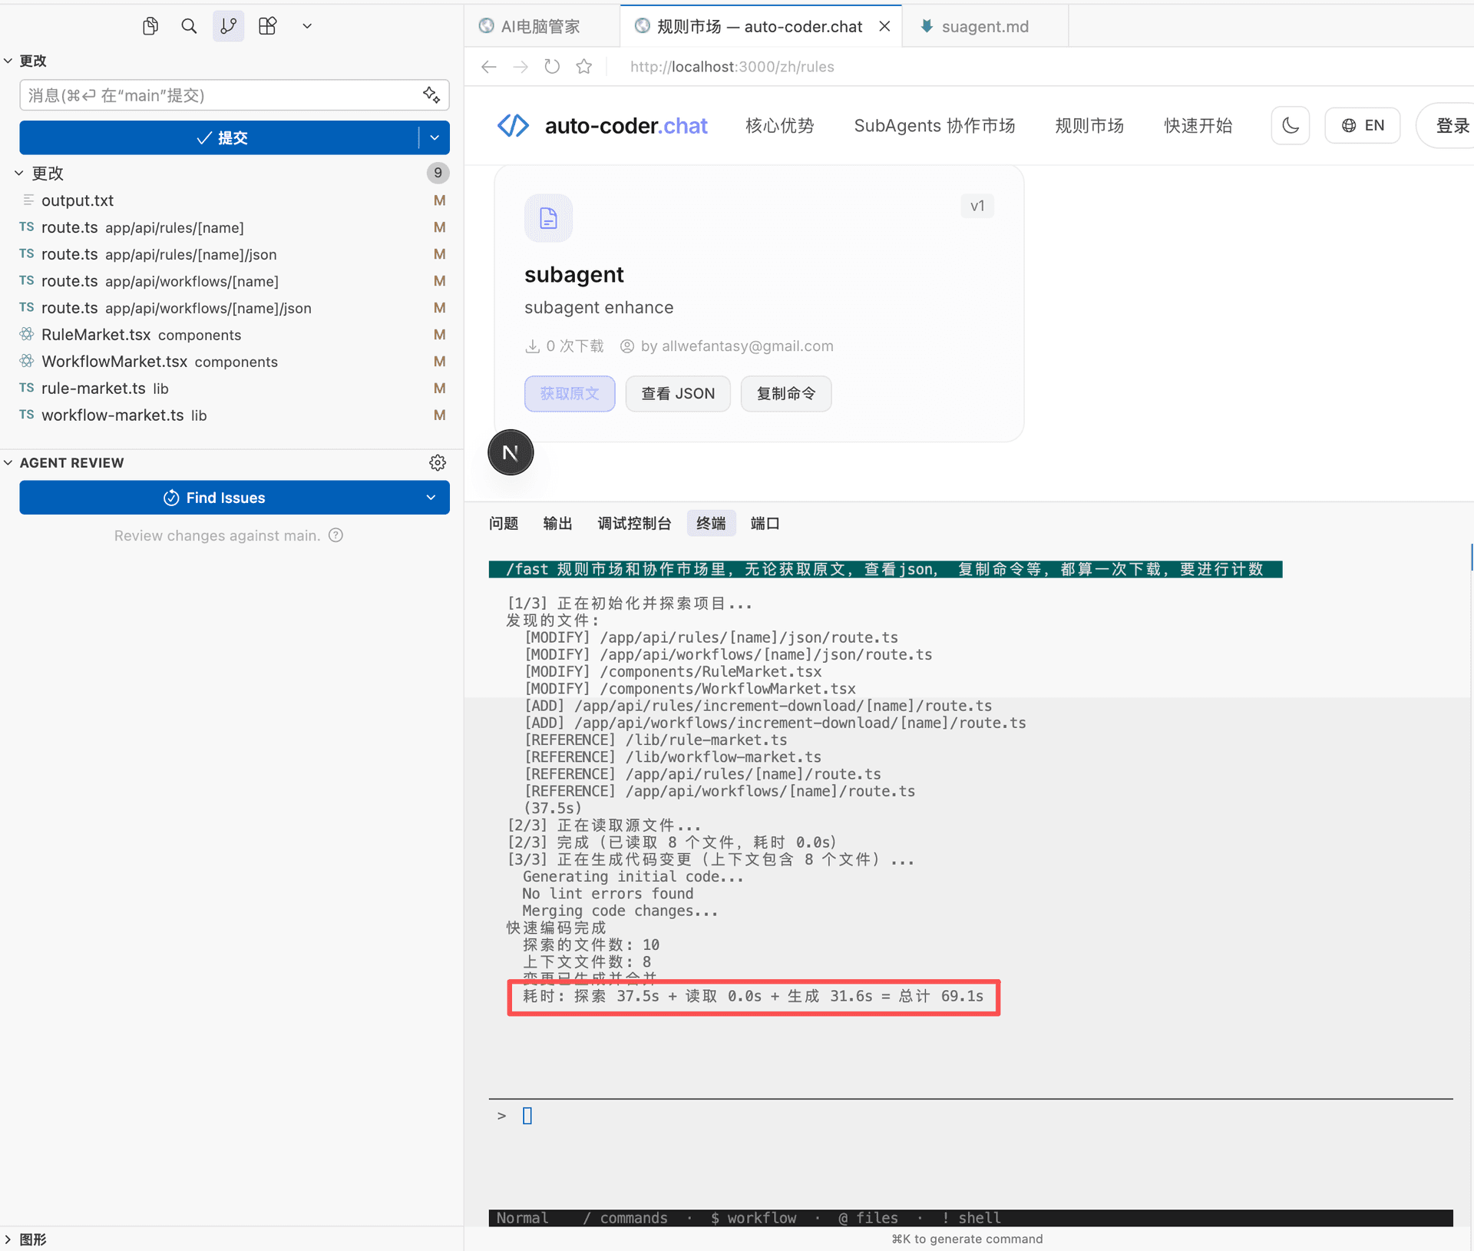Open the 调试控制台 panel tab

click(634, 523)
